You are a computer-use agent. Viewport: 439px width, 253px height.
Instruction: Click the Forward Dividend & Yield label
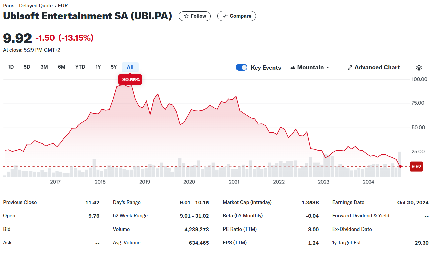pyautogui.click(x=361, y=216)
